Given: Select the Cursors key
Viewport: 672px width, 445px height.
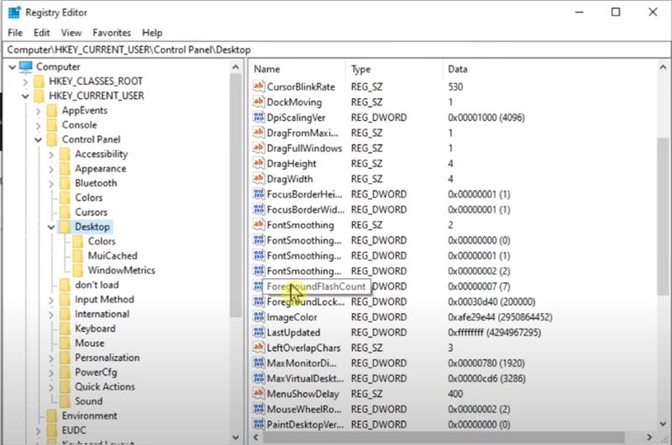Looking at the screenshot, I should [x=92, y=212].
